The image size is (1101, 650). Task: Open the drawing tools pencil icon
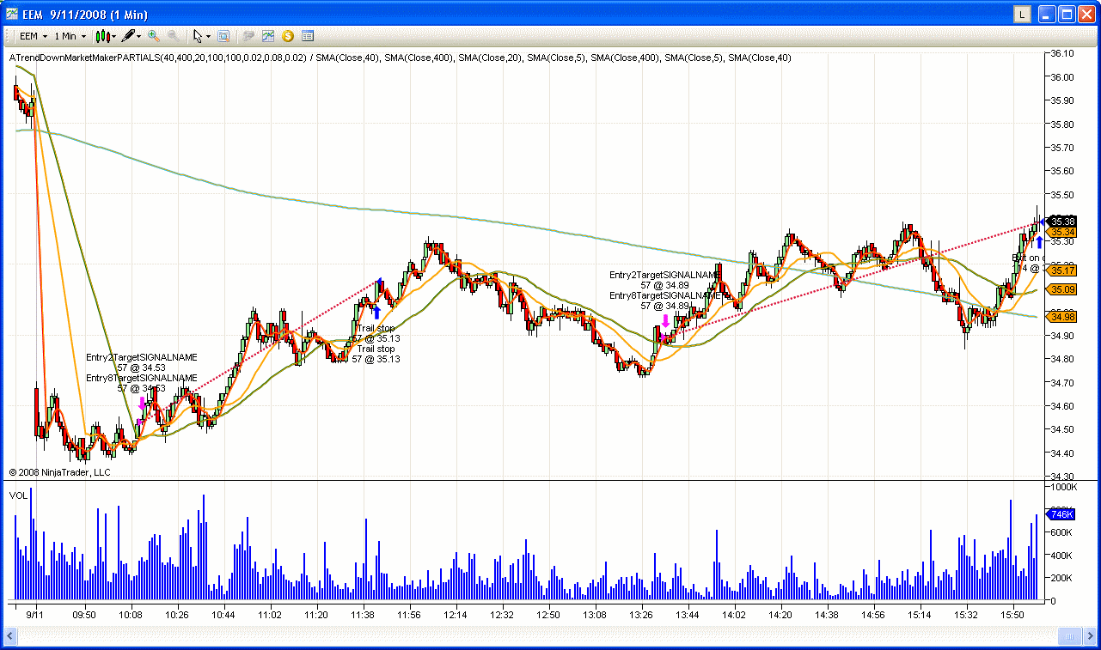coord(129,36)
